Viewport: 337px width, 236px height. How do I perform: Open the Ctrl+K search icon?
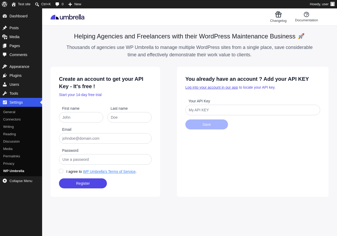(x=37, y=4)
